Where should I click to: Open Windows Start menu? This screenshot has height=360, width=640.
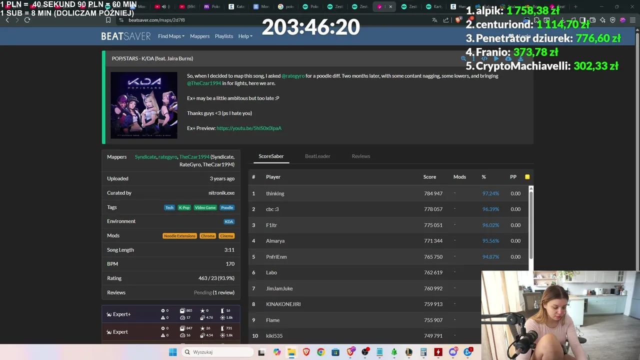172,352
